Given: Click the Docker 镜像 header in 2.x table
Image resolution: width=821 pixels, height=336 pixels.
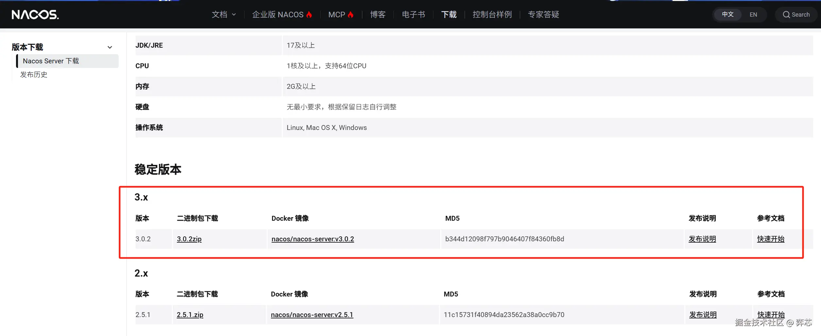Looking at the screenshot, I should coord(290,294).
